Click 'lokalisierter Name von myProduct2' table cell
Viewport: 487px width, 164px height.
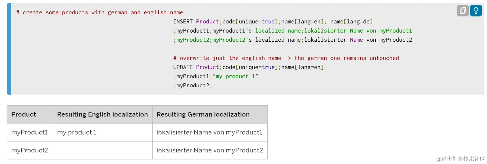click(x=210, y=150)
